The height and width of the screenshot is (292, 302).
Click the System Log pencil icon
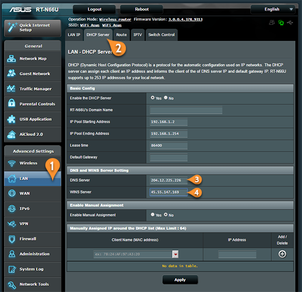[x=12, y=269]
